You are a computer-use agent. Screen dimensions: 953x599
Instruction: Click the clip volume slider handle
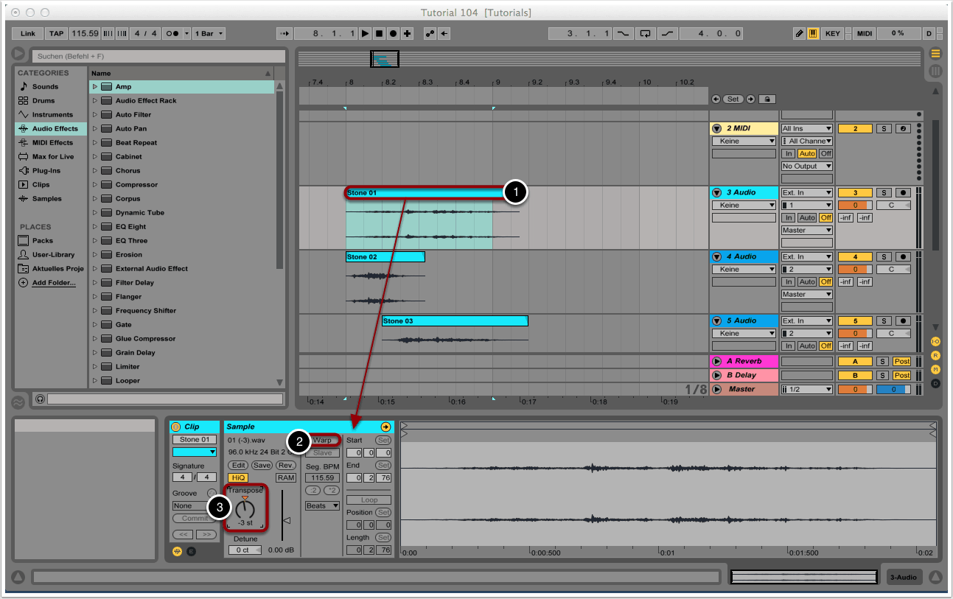coord(287,520)
